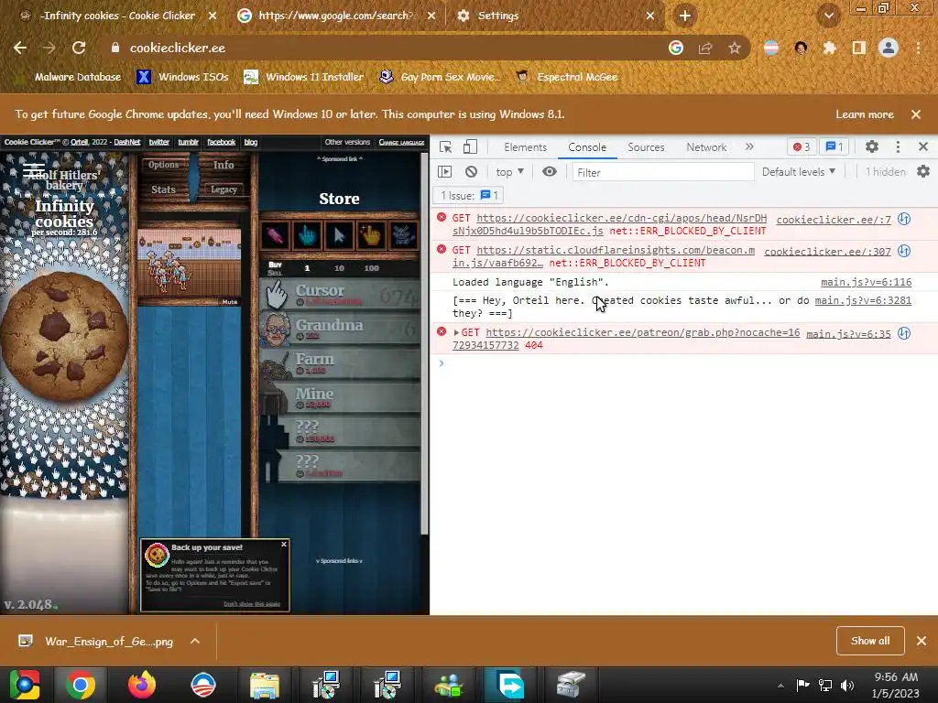Select buy amount 1 in Store

pyautogui.click(x=307, y=268)
